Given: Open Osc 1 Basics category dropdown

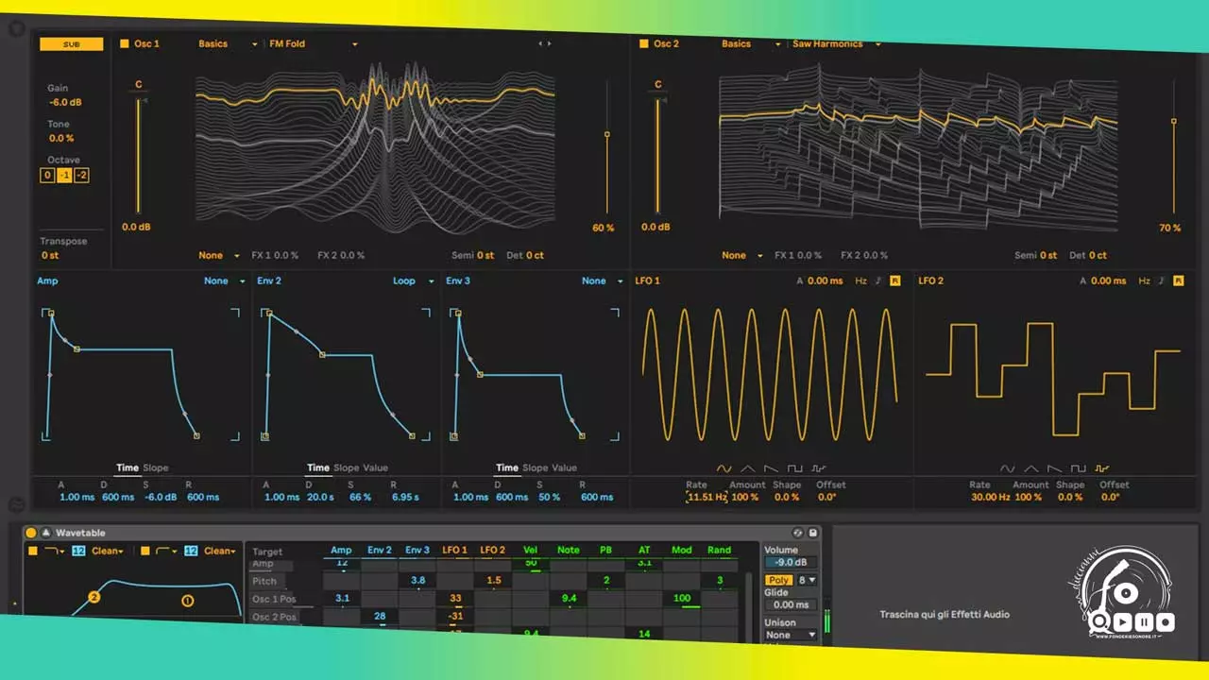Looking at the screenshot, I should [x=228, y=43].
